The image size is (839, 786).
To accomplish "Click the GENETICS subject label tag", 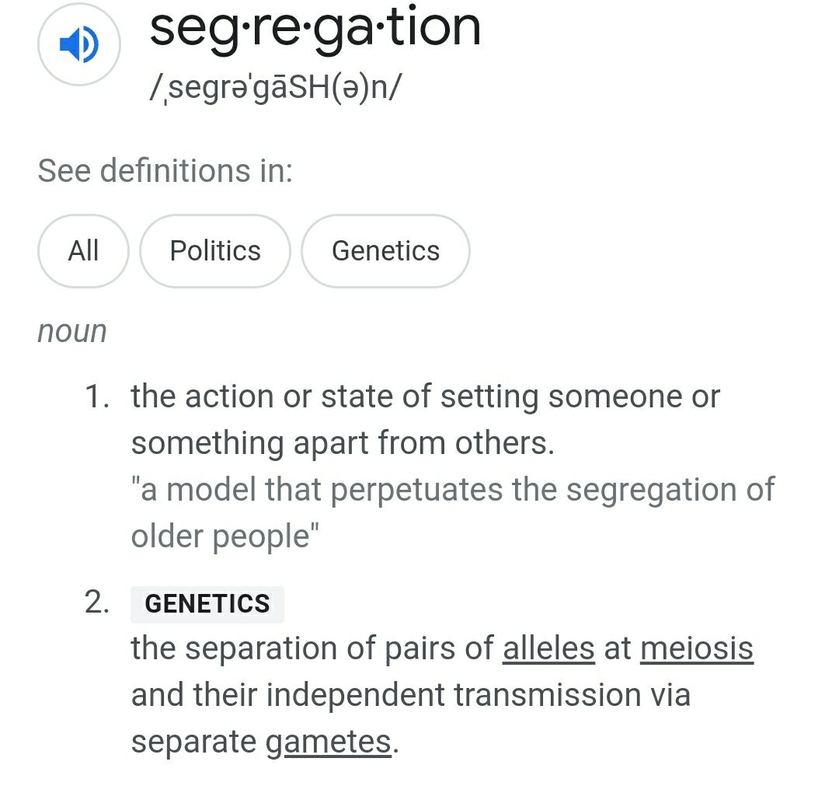I will 207,604.
